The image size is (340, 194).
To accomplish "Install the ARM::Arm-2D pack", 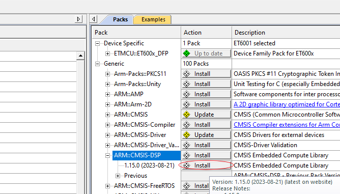I will 207,104.
